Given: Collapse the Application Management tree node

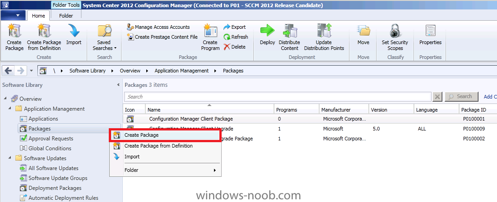Looking at the screenshot, I should click(x=10, y=108).
